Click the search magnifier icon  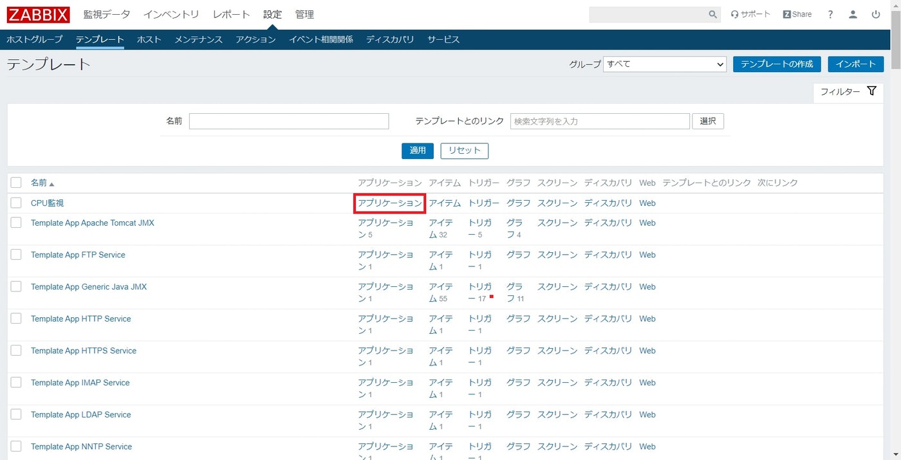tap(712, 14)
